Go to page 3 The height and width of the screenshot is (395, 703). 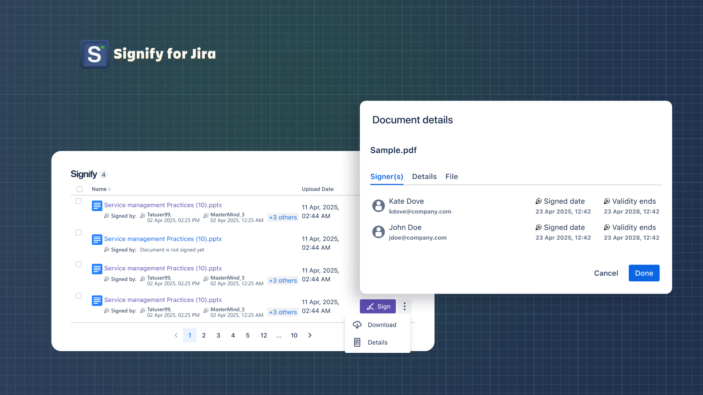tap(218, 335)
